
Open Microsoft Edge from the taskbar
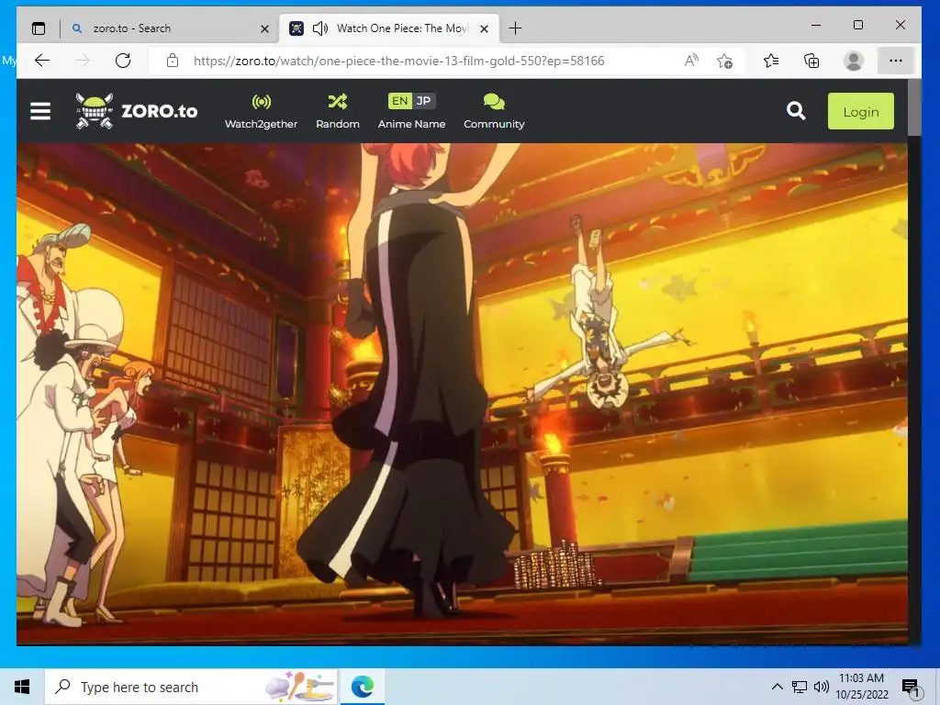362,687
